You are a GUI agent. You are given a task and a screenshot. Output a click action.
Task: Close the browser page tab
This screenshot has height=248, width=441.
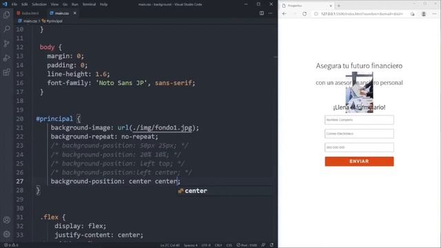pyautogui.click(x=331, y=6)
